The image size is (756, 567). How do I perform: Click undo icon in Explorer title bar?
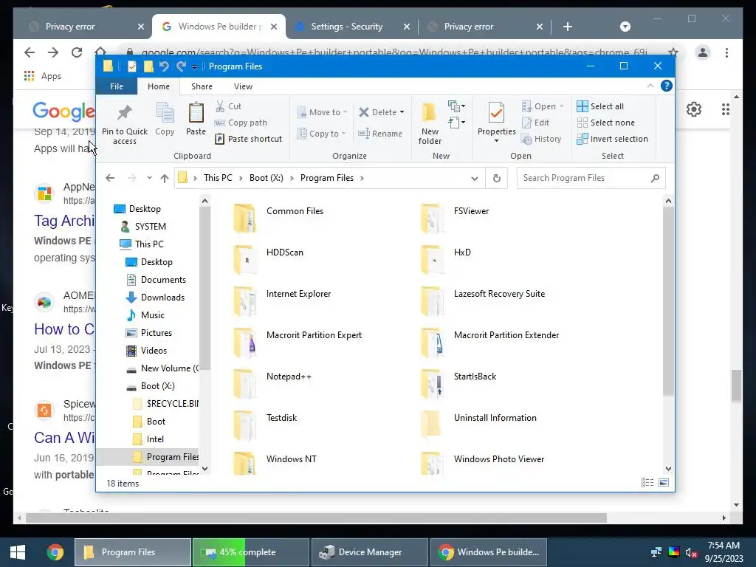coord(164,66)
